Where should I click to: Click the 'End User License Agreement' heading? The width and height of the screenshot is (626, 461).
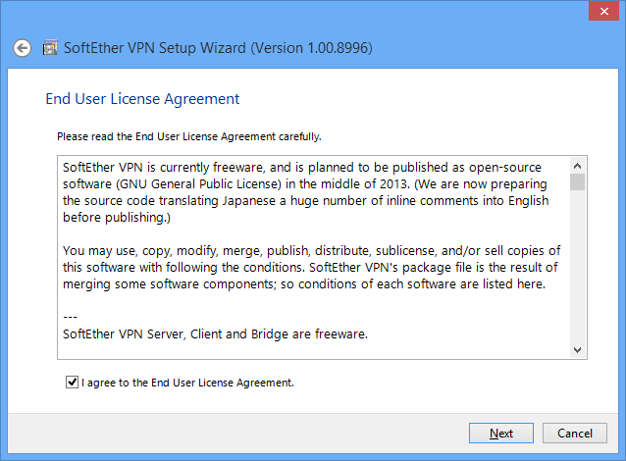(142, 99)
